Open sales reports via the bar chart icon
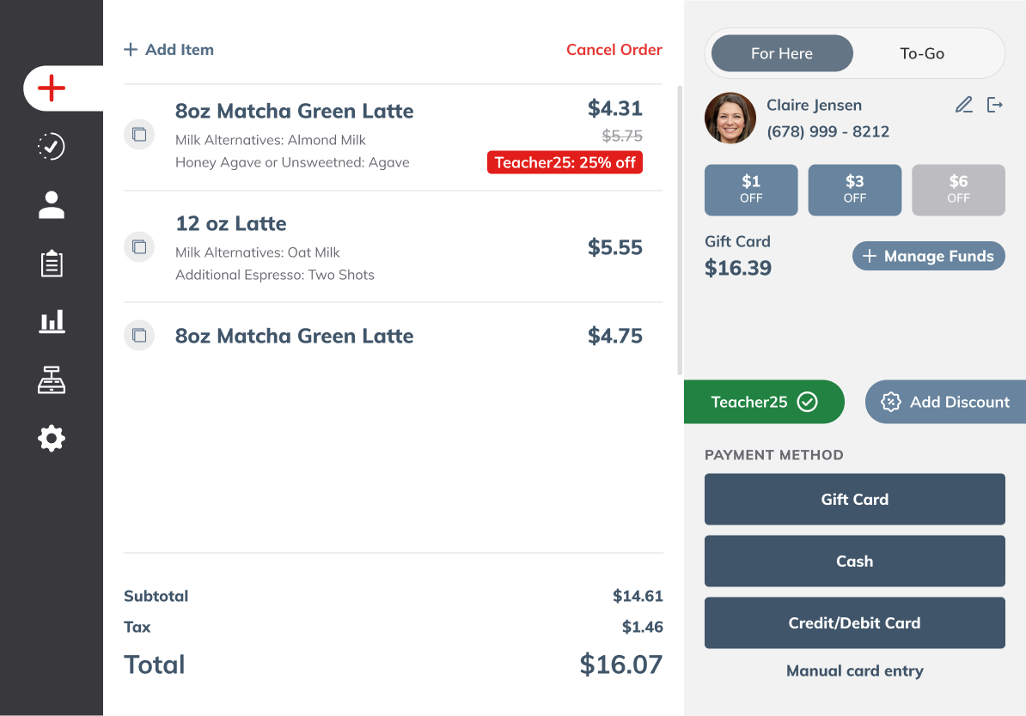This screenshot has height=716, width=1026. pyautogui.click(x=51, y=321)
